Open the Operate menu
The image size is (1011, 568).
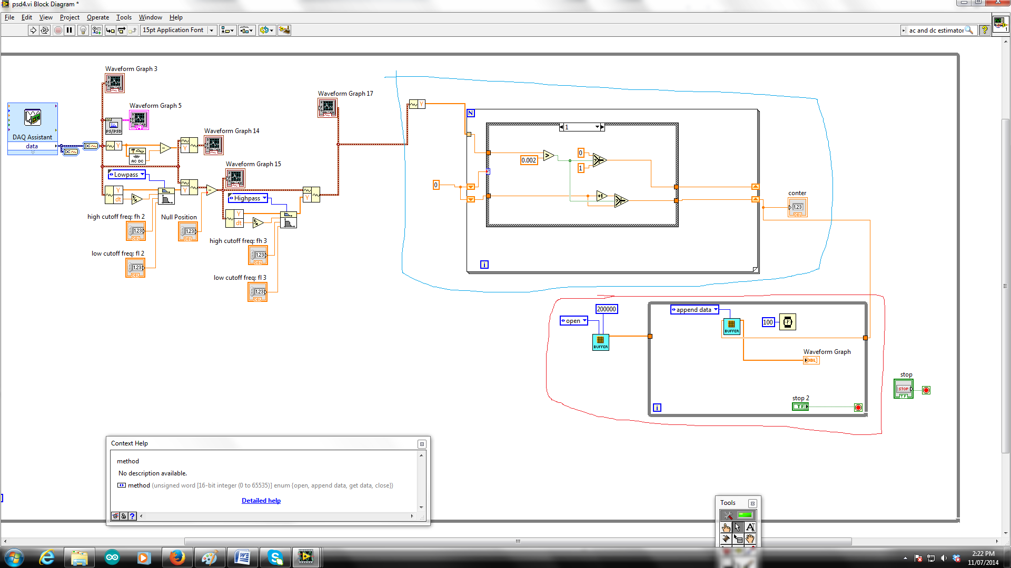[98, 17]
